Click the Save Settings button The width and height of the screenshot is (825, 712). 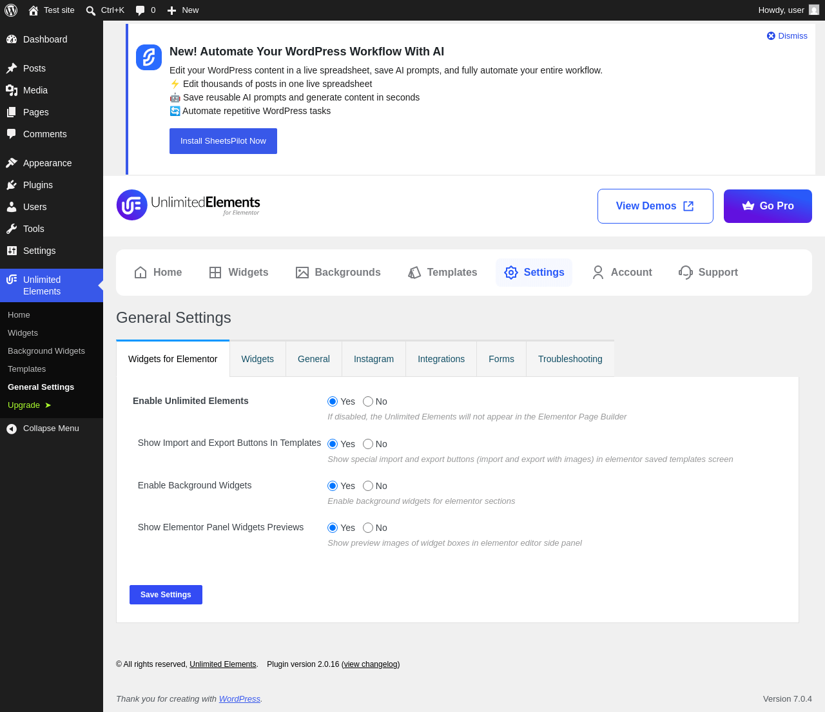click(x=166, y=595)
